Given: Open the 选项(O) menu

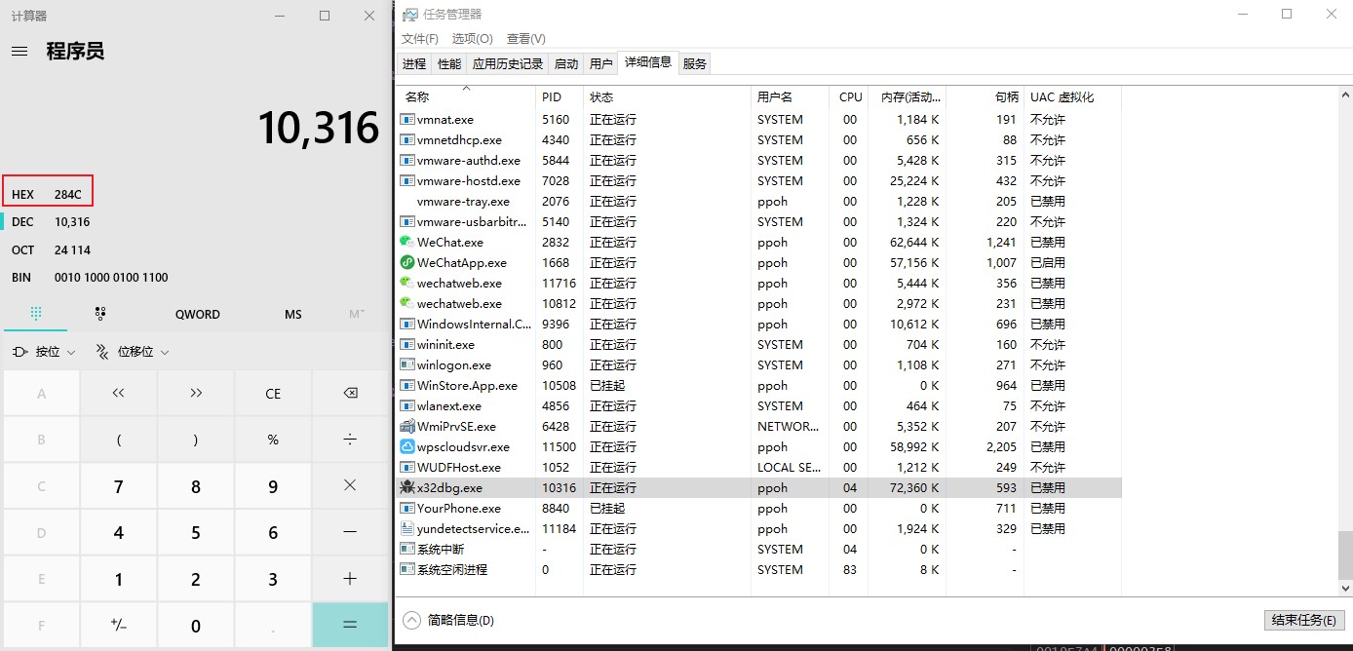Looking at the screenshot, I should coord(472,39).
